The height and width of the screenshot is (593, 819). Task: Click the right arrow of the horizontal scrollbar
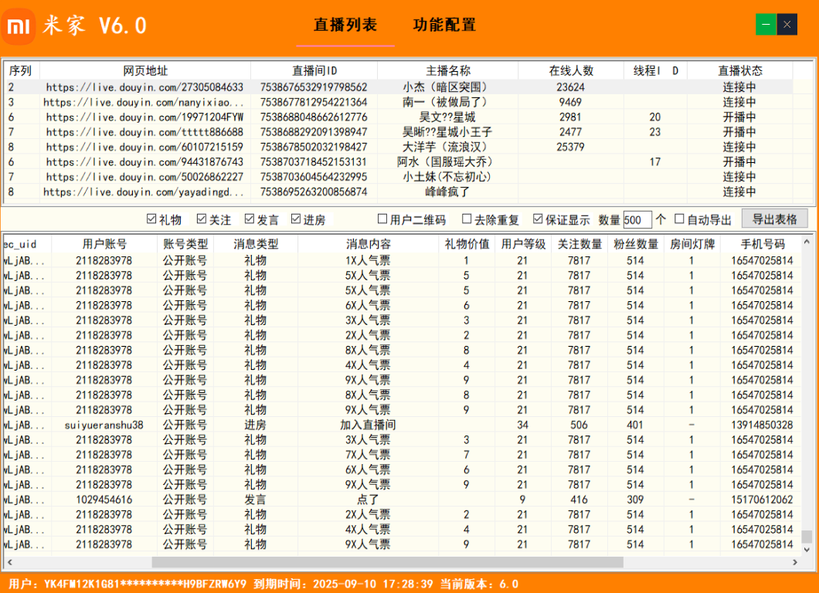pos(795,562)
